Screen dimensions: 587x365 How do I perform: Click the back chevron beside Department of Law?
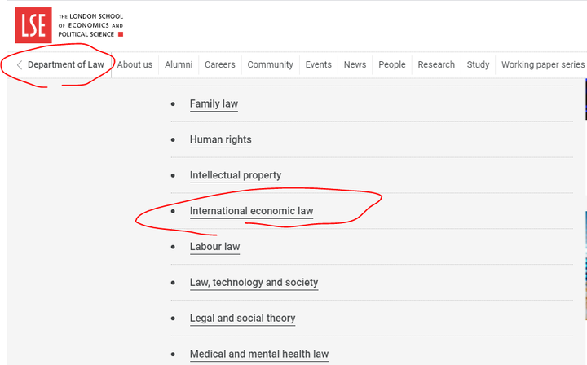(20, 64)
